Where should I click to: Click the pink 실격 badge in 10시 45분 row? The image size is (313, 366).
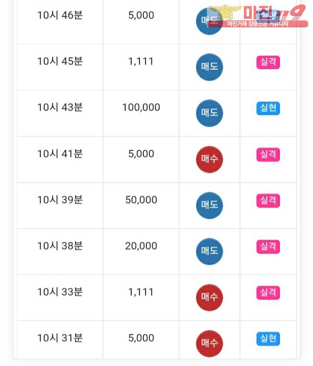click(268, 63)
